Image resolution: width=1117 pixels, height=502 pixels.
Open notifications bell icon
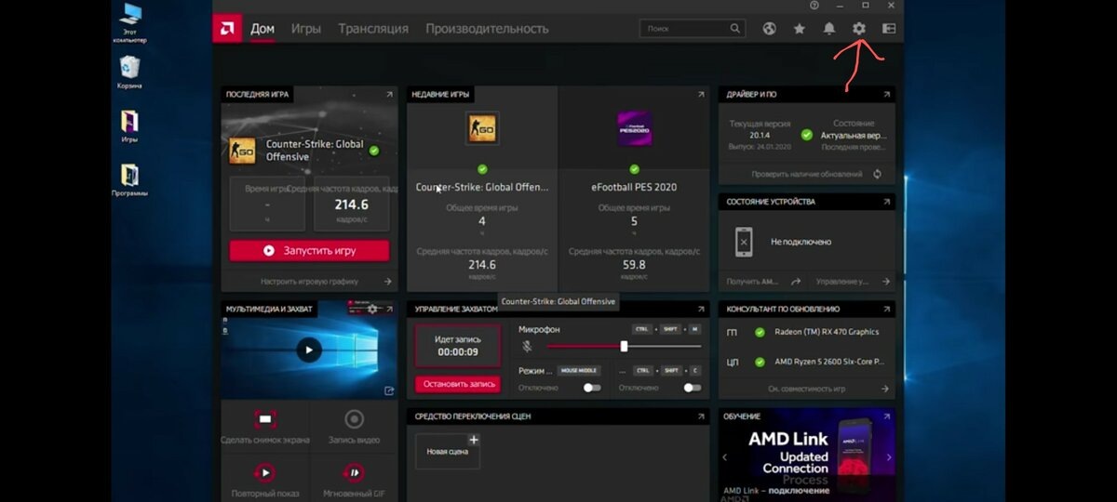coord(829,29)
